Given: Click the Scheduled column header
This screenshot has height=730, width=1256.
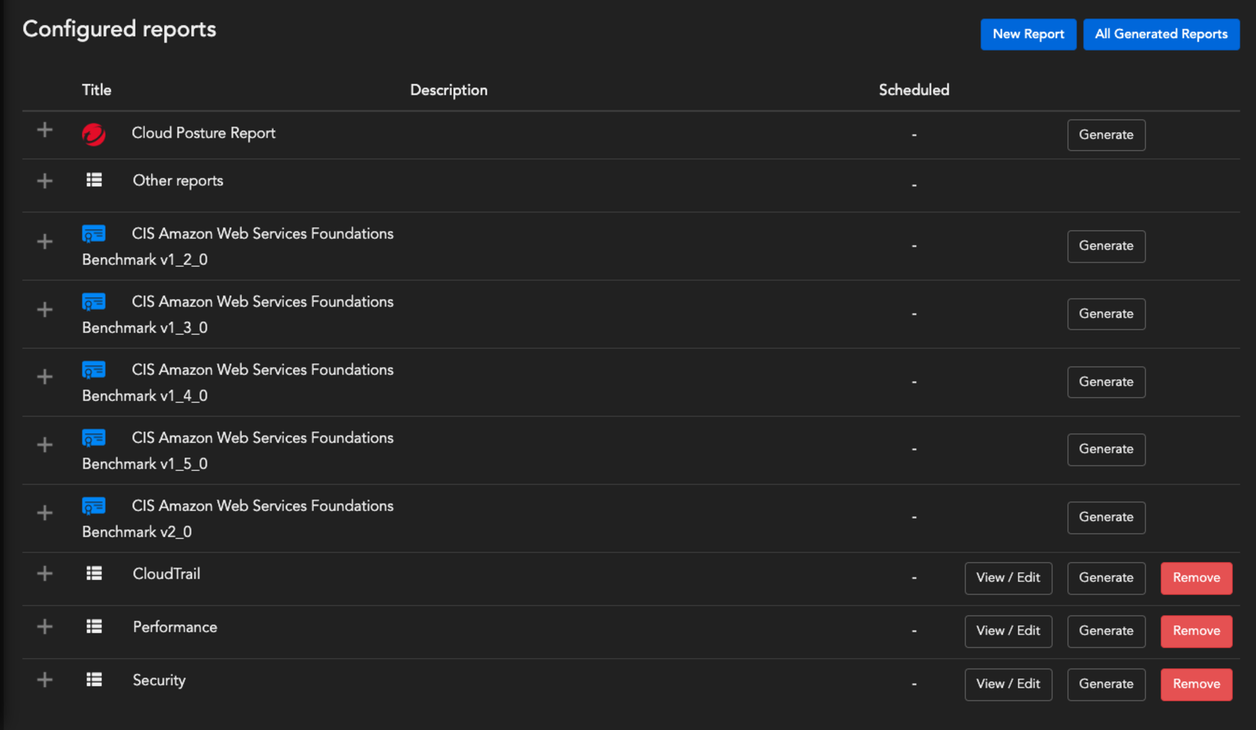Looking at the screenshot, I should tap(913, 90).
